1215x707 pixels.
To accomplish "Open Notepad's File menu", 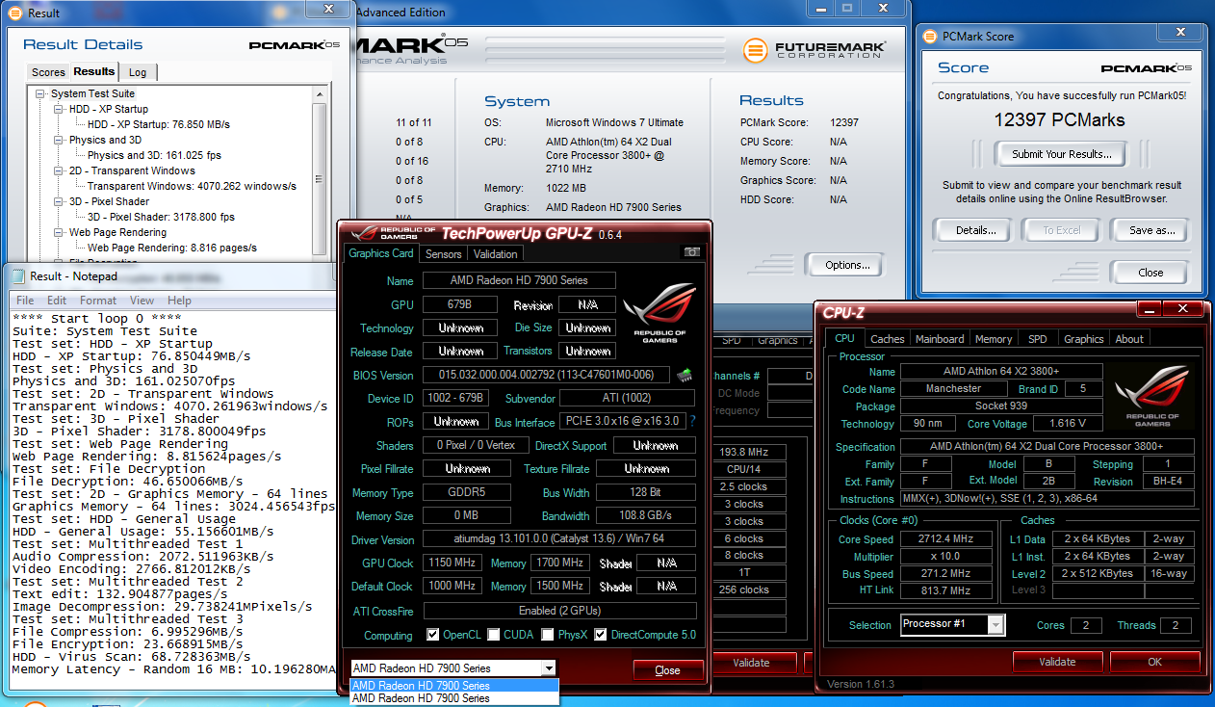I will coord(25,301).
